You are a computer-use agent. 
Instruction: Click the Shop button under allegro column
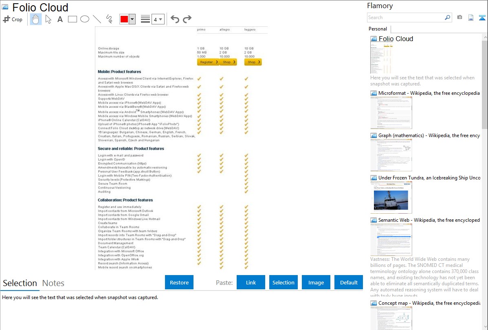click(229, 62)
